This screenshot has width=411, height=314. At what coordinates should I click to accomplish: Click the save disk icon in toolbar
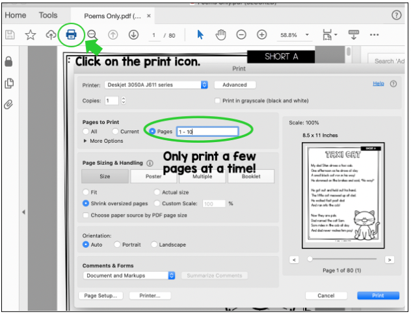pos(10,35)
